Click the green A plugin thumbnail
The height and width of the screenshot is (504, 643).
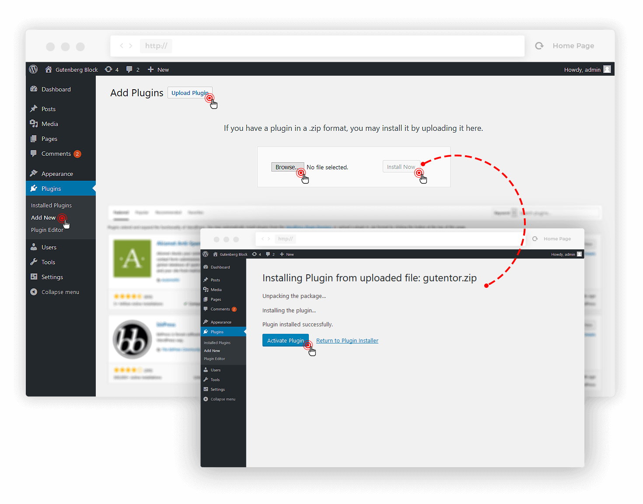(x=132, y=258)
